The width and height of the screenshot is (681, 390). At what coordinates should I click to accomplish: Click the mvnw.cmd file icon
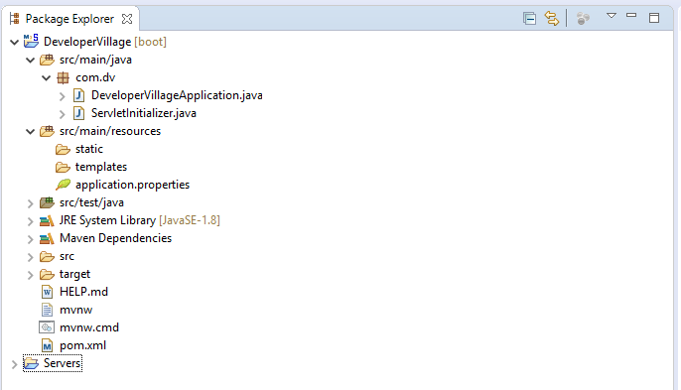pyautogui.click(x=47, y=327)
